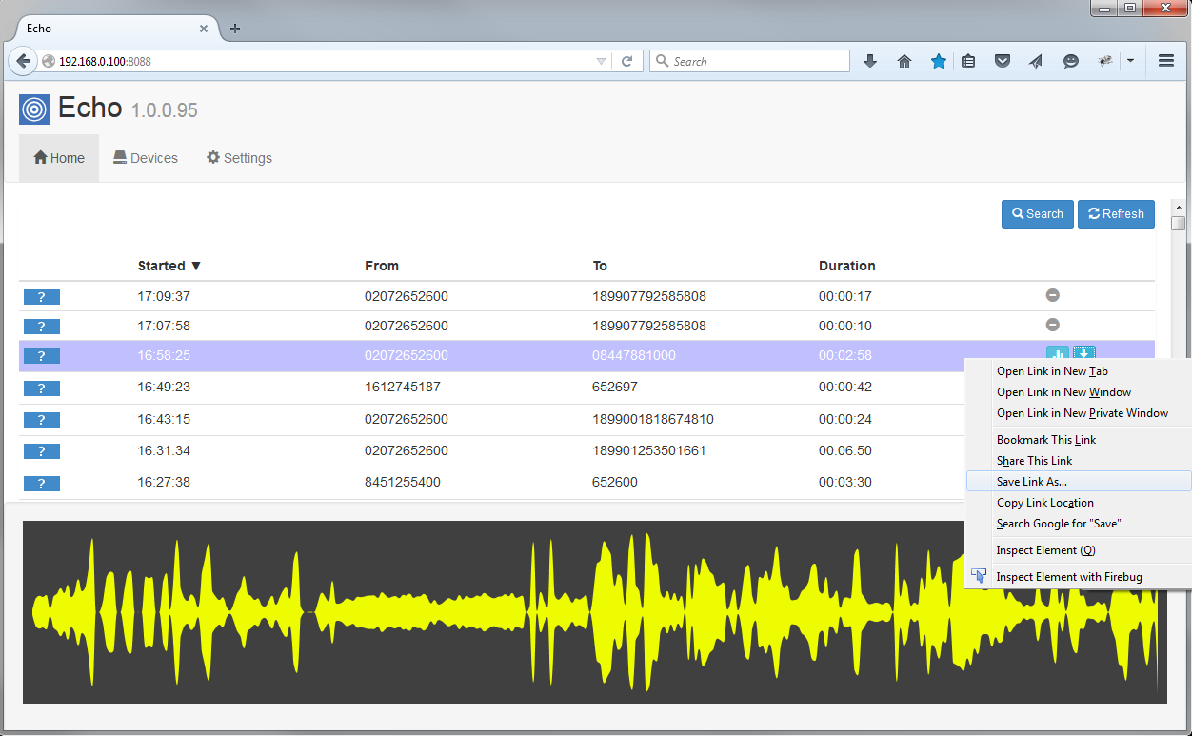Click the circle icon for the 17:07:58 call
Screen dimensions: 1192x736
click(1053, 325)
